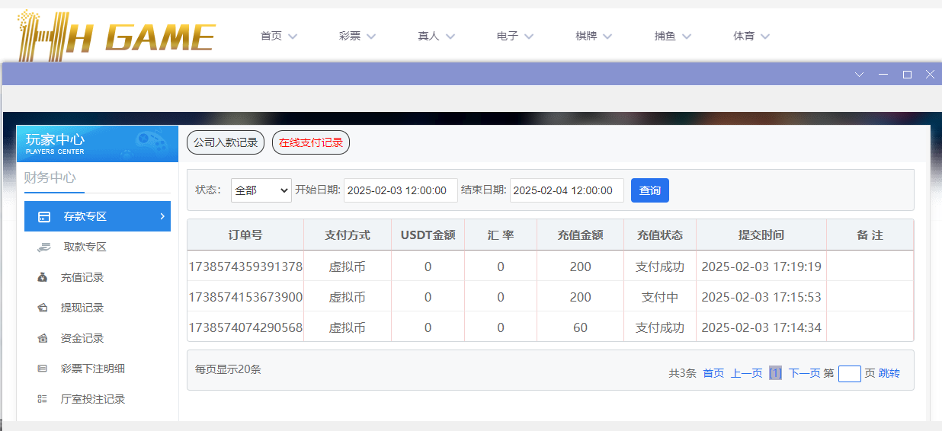942x431 pixels.
Task: Click the 彩票下注明细 list icon
Action: [43, 369]
